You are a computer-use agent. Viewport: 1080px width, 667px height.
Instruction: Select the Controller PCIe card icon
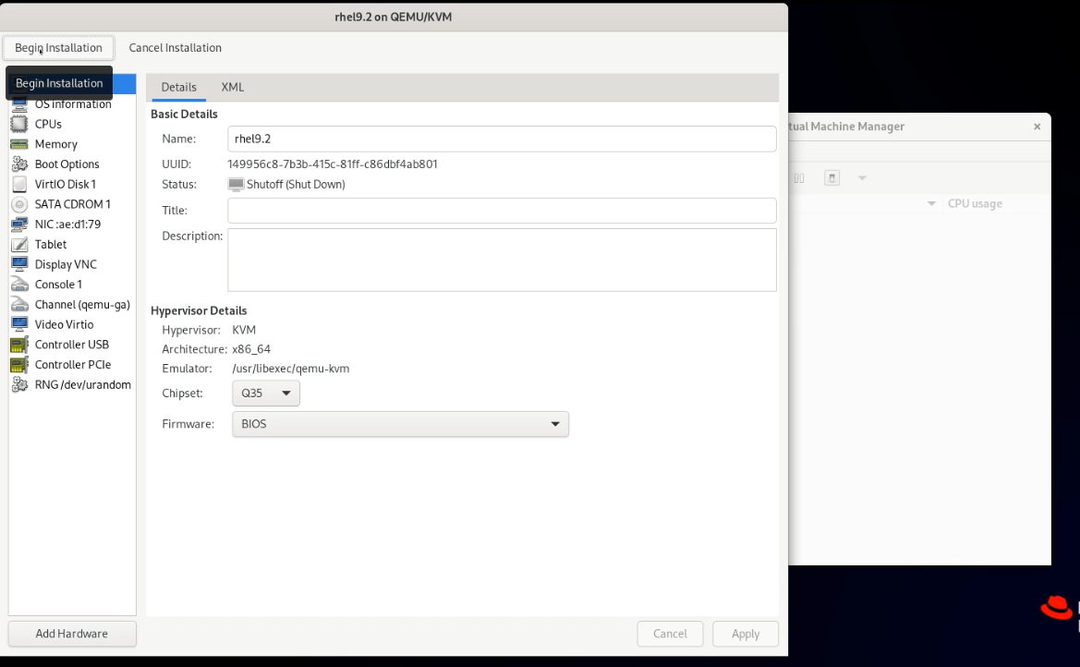(19, 364)
